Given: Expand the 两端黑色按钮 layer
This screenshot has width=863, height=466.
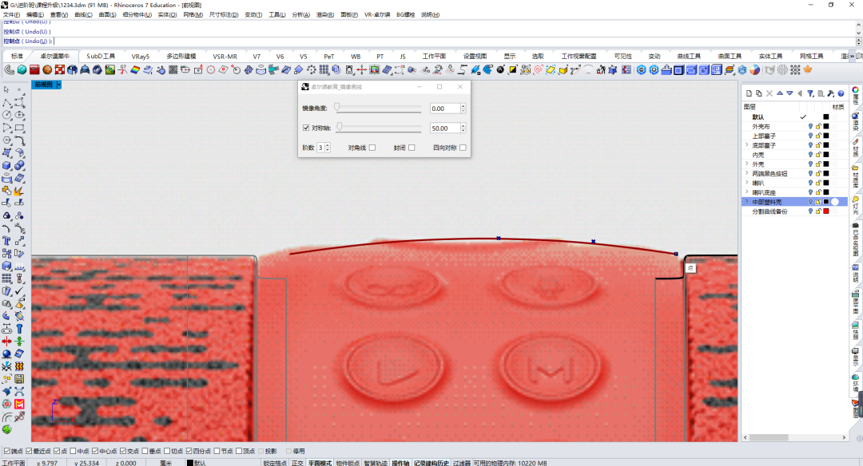Looking at the screenshot, I should 747,173.
